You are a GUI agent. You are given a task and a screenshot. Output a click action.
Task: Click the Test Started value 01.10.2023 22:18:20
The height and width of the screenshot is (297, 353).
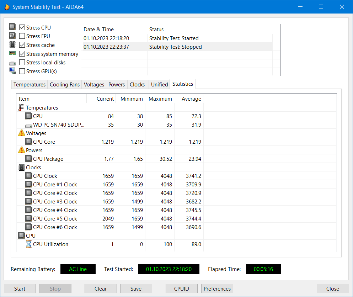coord(169,269)
